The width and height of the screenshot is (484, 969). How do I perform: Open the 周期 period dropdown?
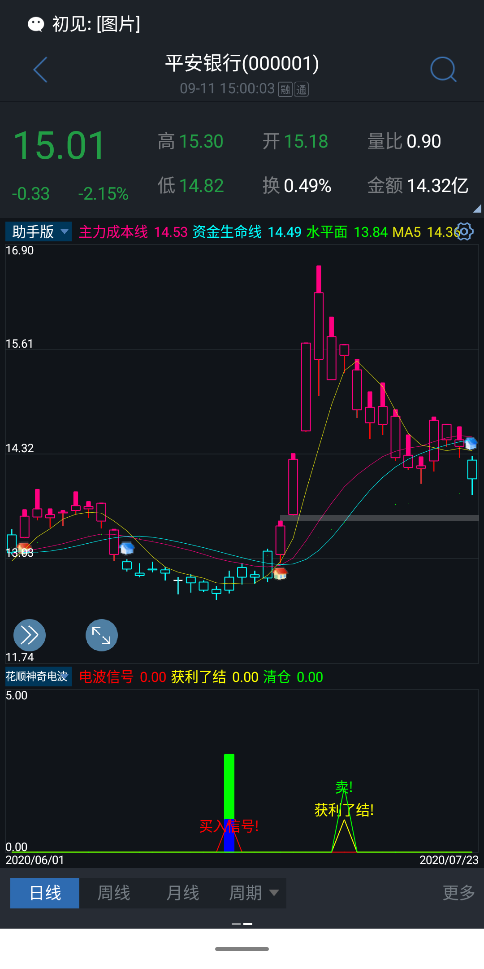(253, 893)
